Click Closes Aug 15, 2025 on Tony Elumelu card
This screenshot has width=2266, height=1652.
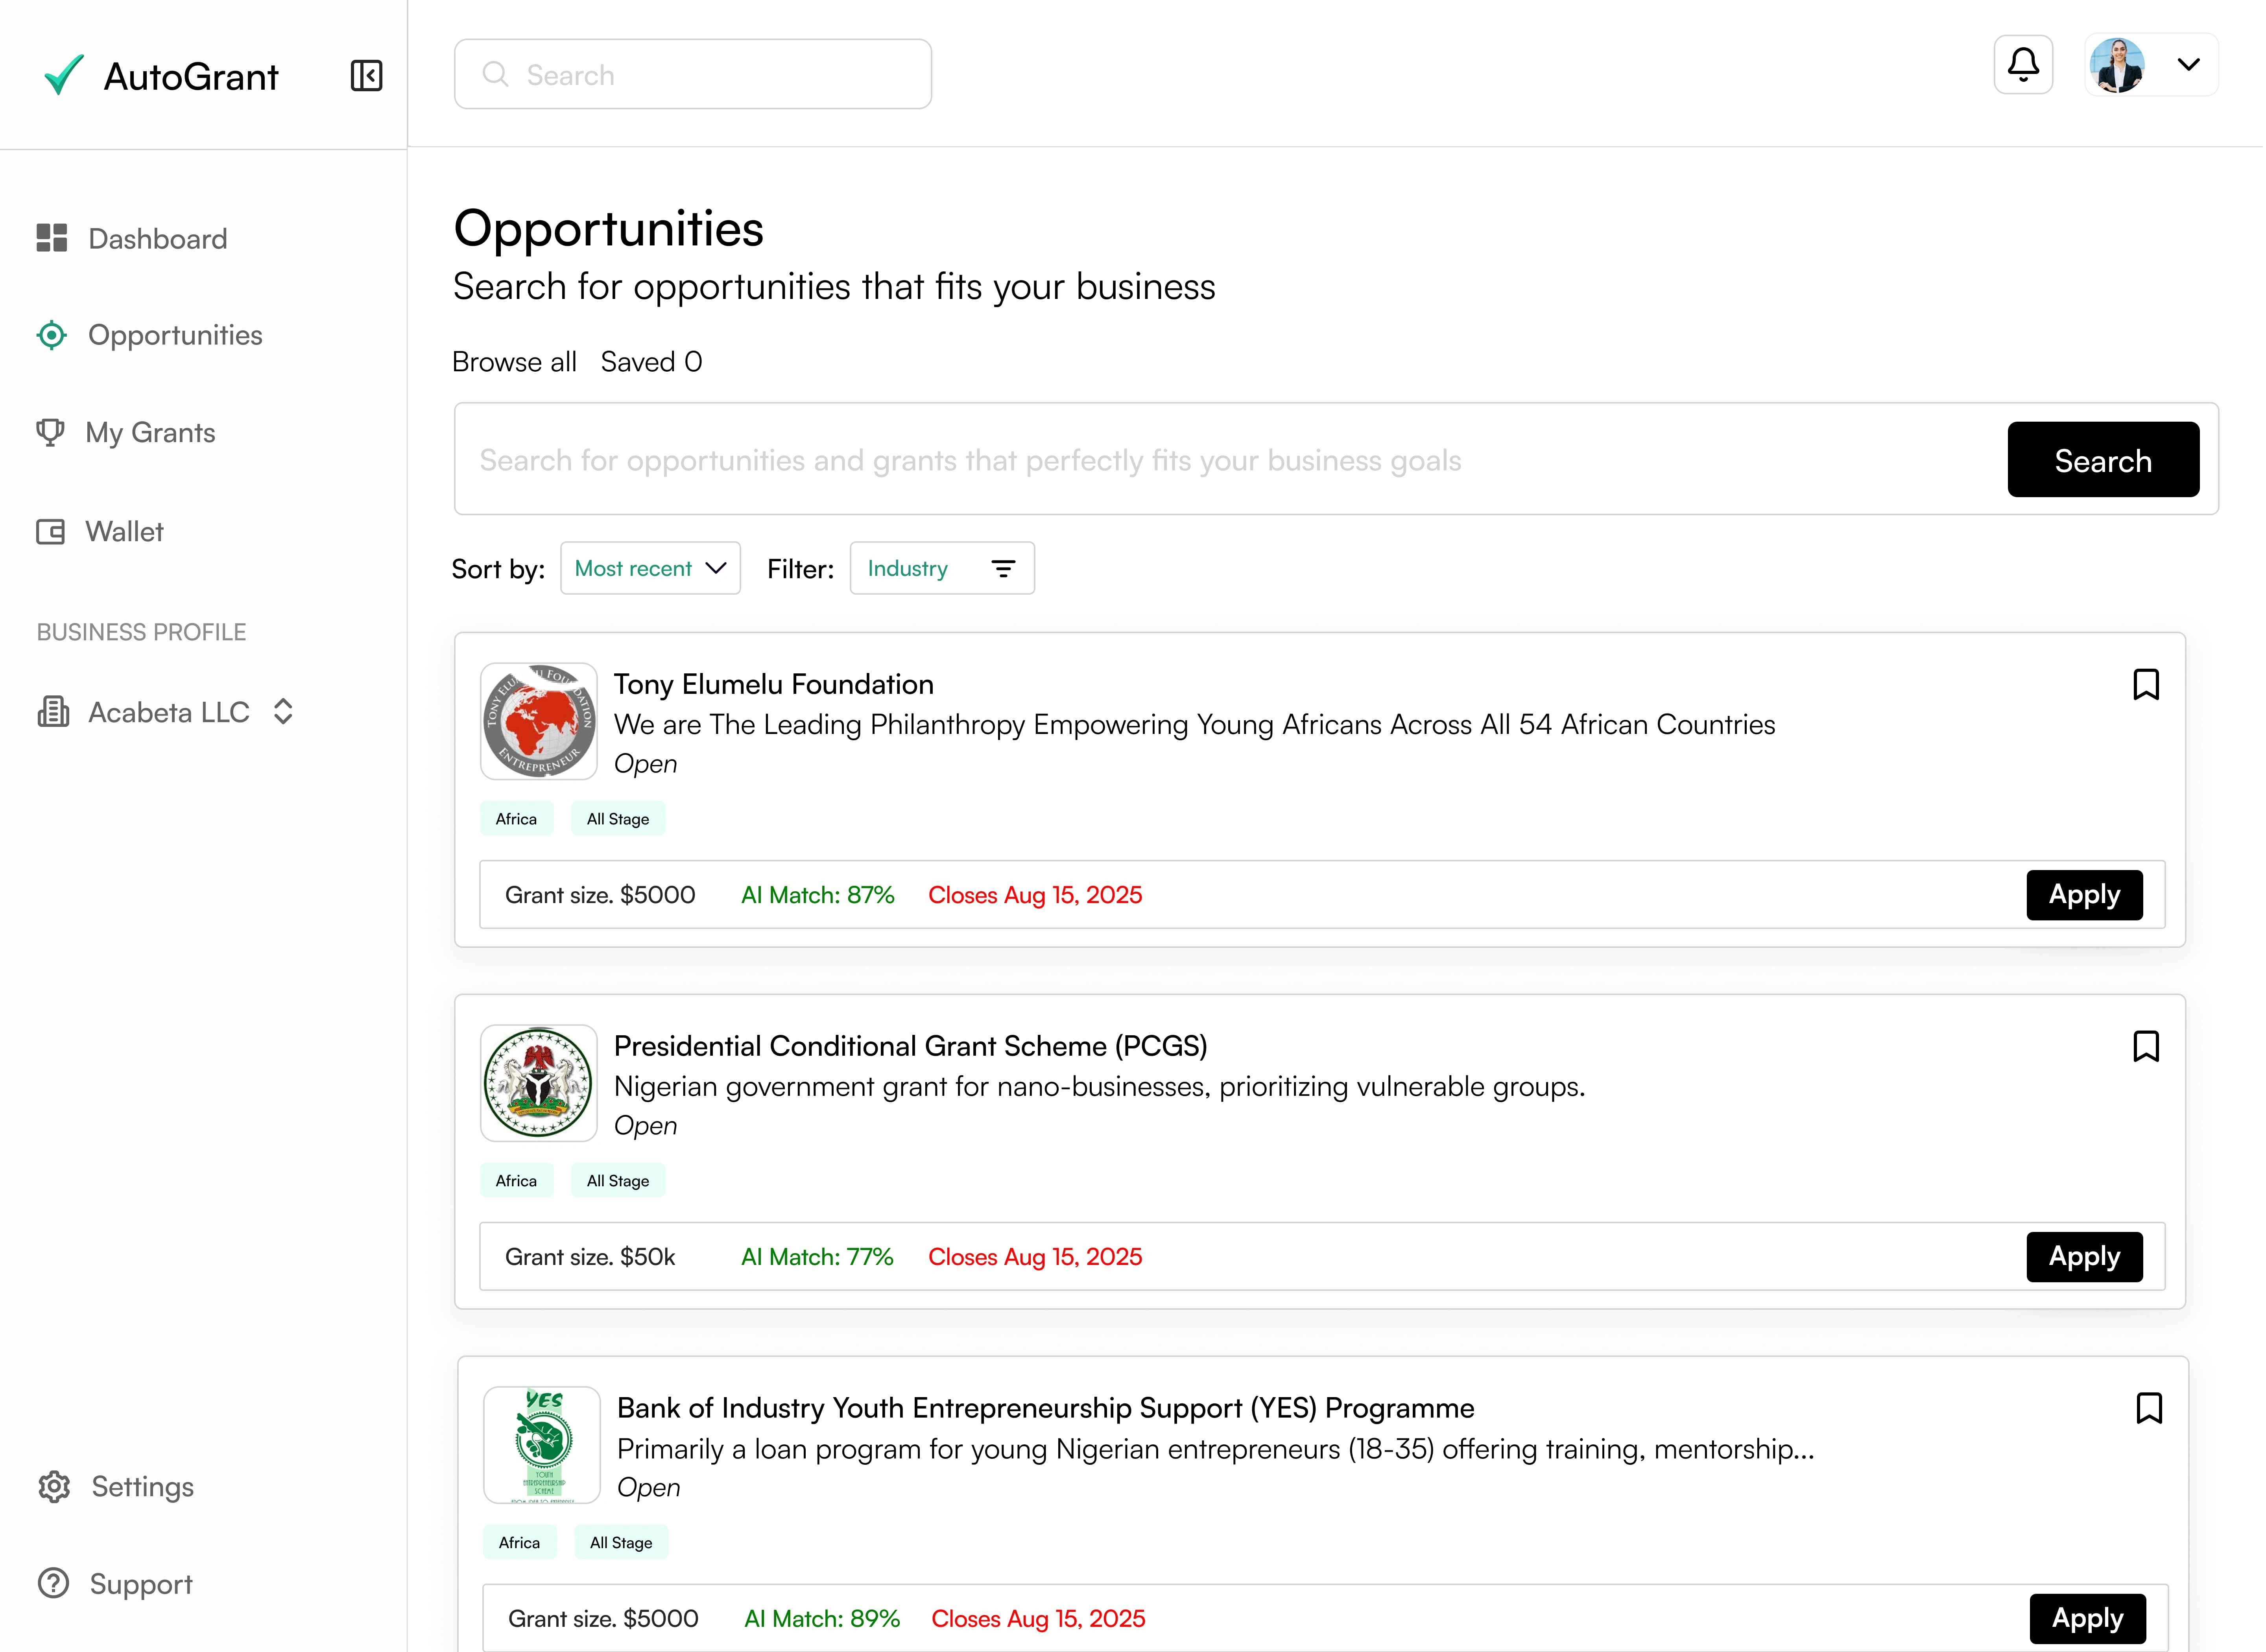click(x=1035, y=895)
